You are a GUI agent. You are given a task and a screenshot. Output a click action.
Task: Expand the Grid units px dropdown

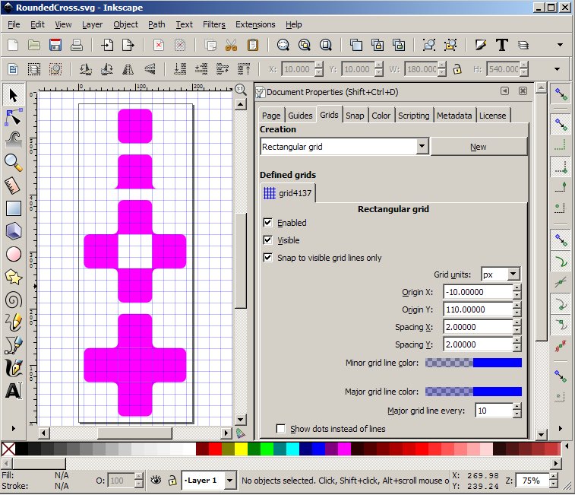[513, 274]
